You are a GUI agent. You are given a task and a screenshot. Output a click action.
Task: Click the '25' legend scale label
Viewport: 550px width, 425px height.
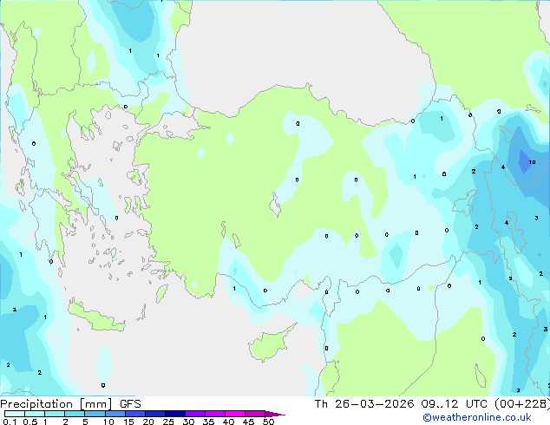168,422
